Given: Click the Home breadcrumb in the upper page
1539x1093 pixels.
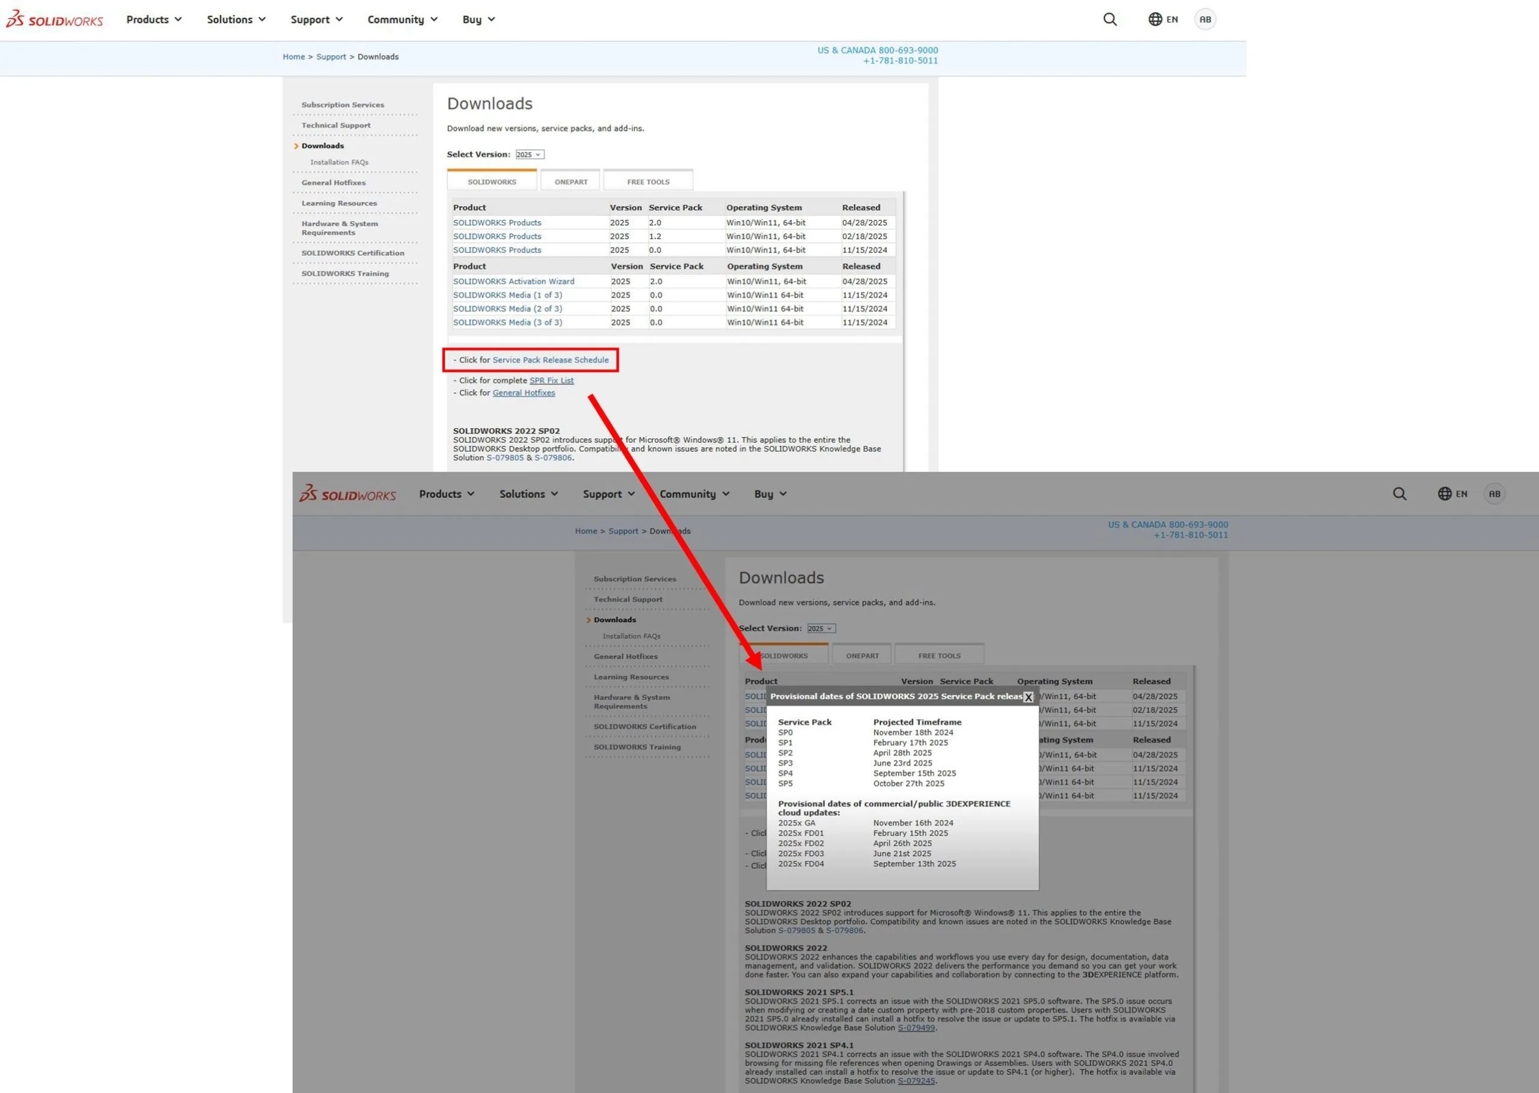Looking at the screenshot, I should point(293,57).
